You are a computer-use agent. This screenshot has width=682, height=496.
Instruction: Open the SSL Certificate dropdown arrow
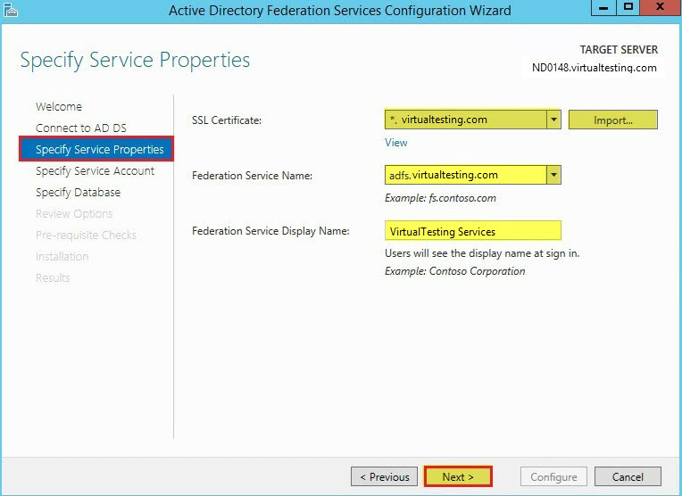tap(553, 120)
